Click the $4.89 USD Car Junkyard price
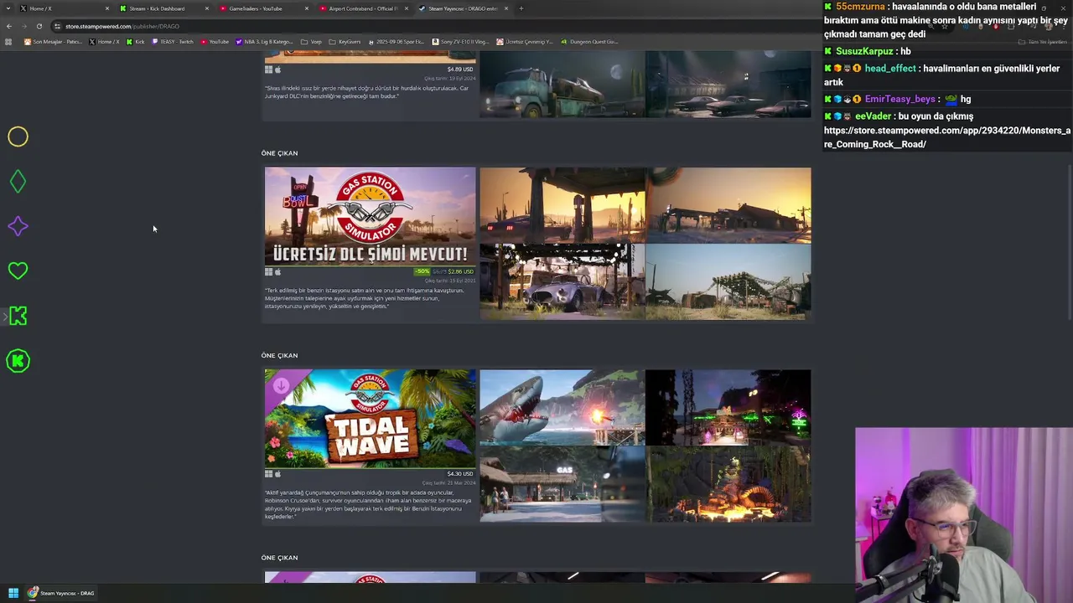Image resolution: width=1073 pixels, height=603 pixels. coord(460,70)
